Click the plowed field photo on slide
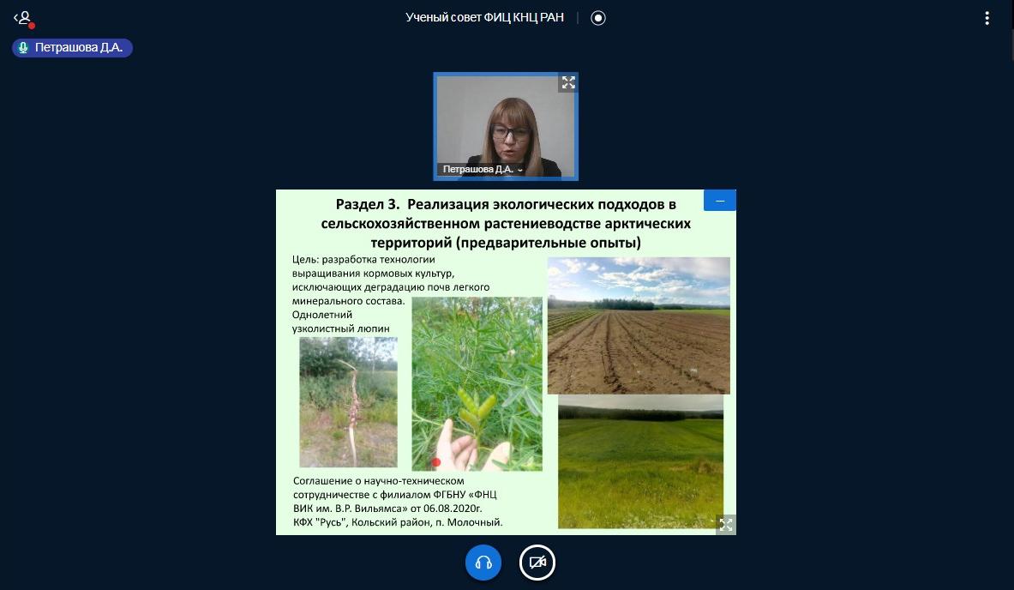The height and width of the screenshot is (590, 1014). tap(639, 325)
